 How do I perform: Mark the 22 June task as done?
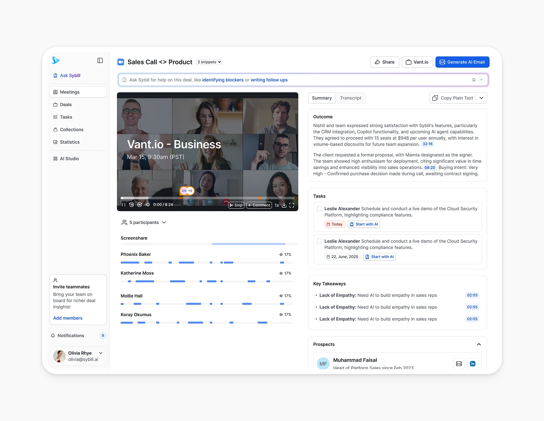(319, 241)
